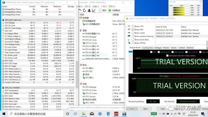Open Task View from the taskbar

75,114
